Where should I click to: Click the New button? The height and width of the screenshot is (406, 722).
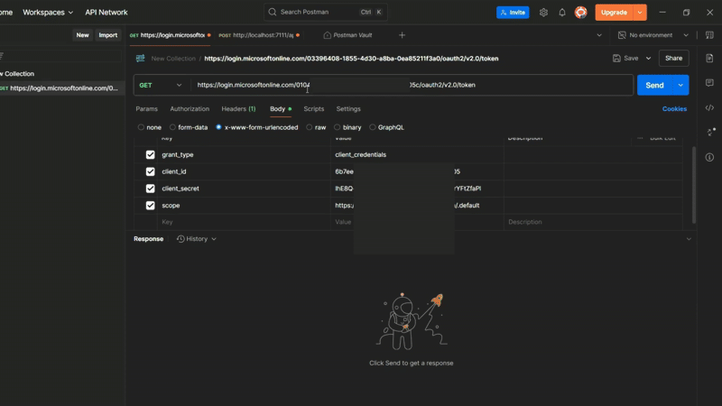click(82, 35)
